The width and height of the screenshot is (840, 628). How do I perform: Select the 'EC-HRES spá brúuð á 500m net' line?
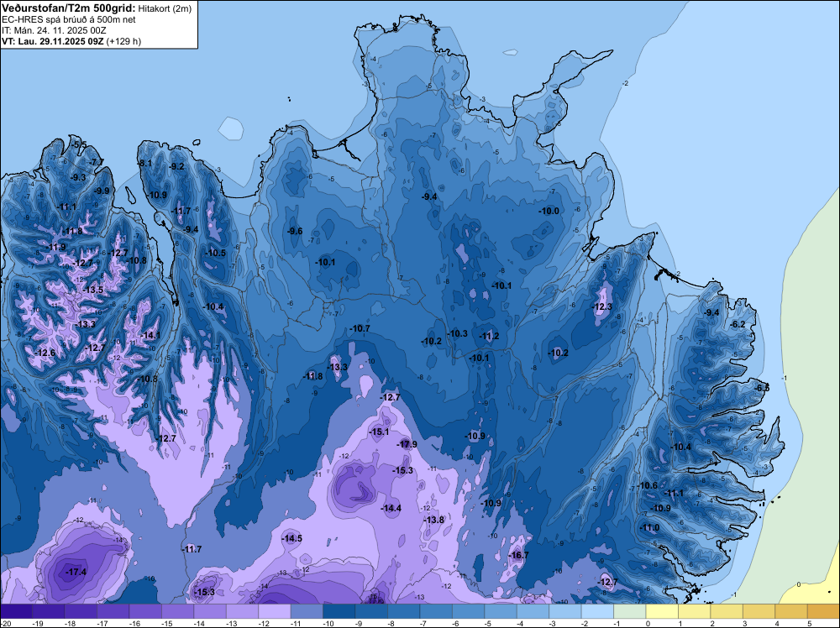click(69, 19)
